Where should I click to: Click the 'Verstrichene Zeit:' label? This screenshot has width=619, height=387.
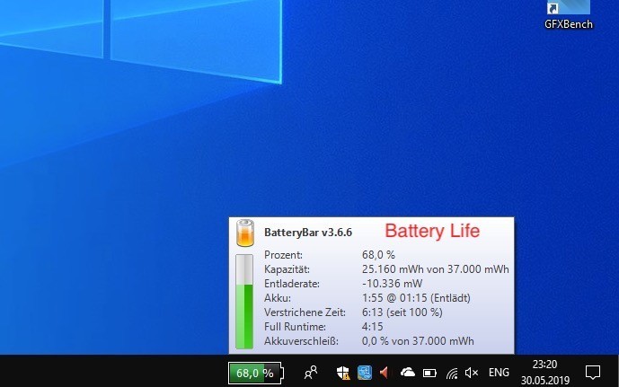click(x=305, y=312)
